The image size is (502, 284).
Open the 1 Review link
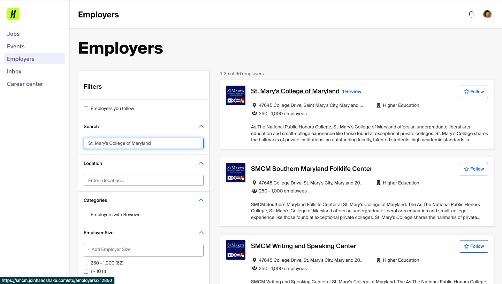(x=351, y=92)
